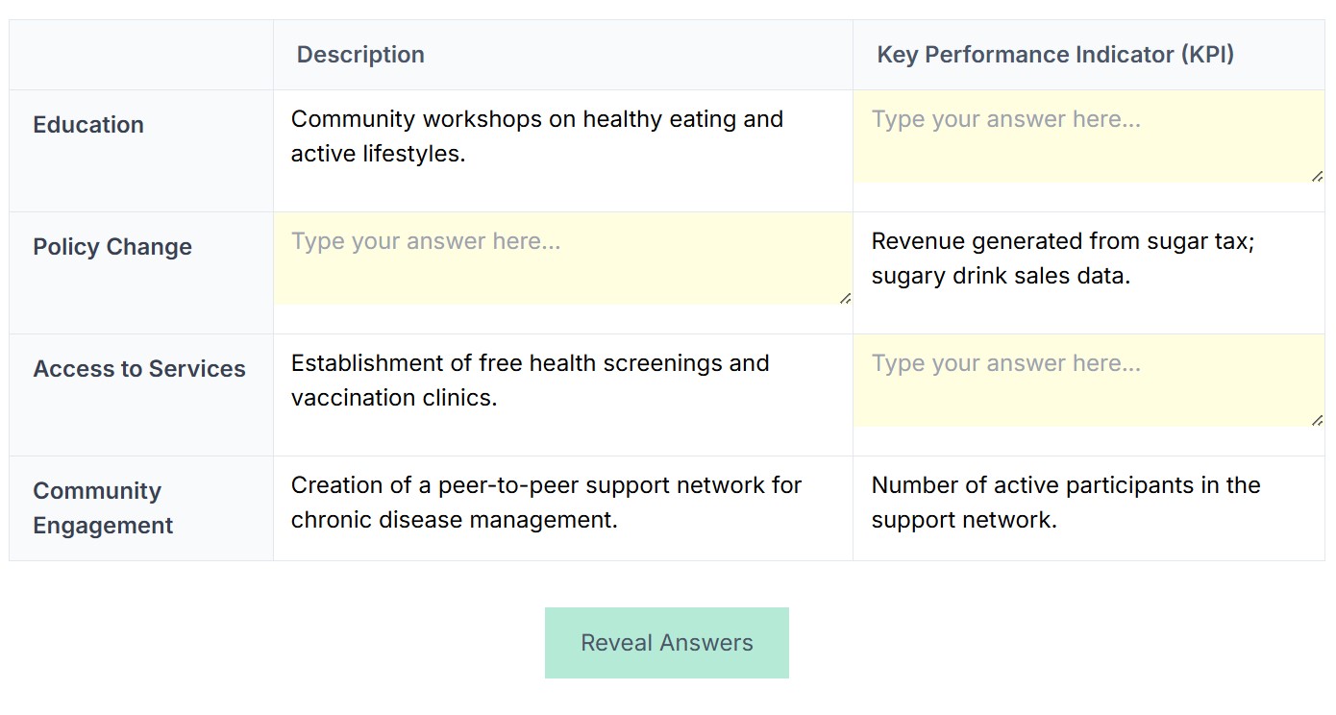
Task: Click the Policy Change description answer field
Action: [x=563, y=259]
